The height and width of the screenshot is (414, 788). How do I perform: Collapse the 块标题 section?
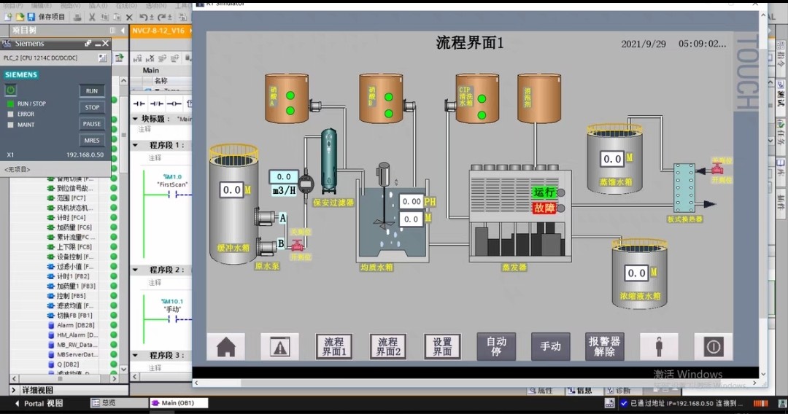[x=135, y=119]
